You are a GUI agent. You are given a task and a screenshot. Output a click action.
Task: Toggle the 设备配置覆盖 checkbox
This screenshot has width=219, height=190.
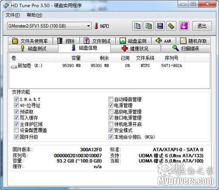tap(16, 130)
